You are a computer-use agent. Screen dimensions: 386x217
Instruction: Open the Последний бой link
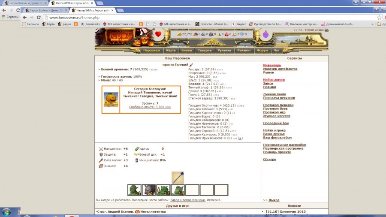click(276, 123)
